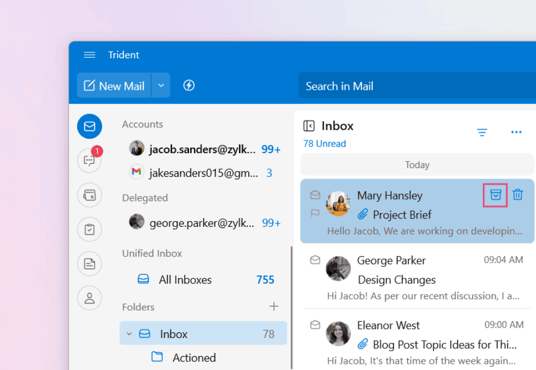Open All Inboxes under Unified Inbox
Screen dimensions: 536x370
[x=204, y=280]
